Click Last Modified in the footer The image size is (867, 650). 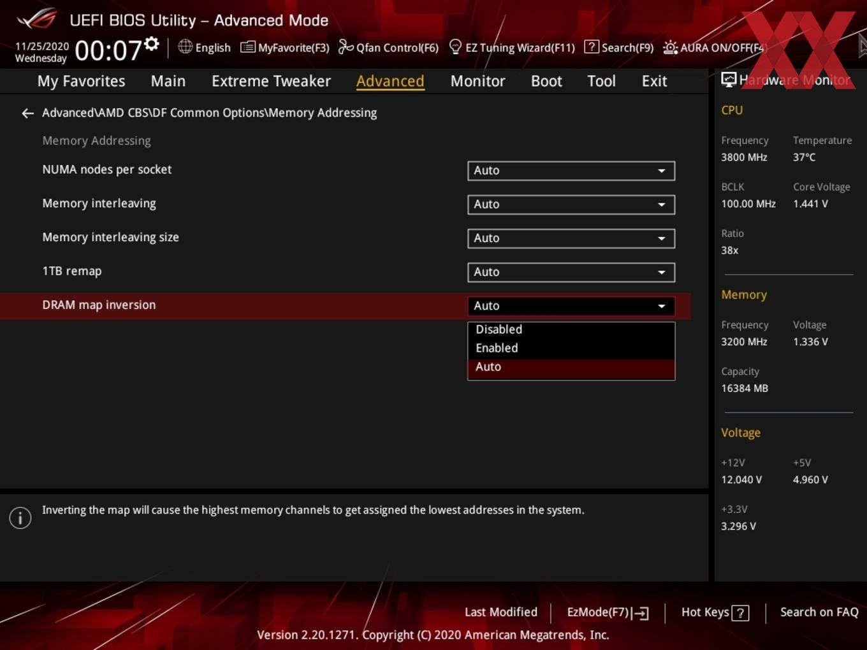pos(500,612)
